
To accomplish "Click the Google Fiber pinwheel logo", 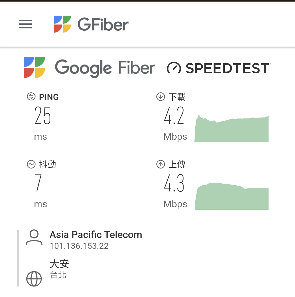I will (x=34, y=67).
